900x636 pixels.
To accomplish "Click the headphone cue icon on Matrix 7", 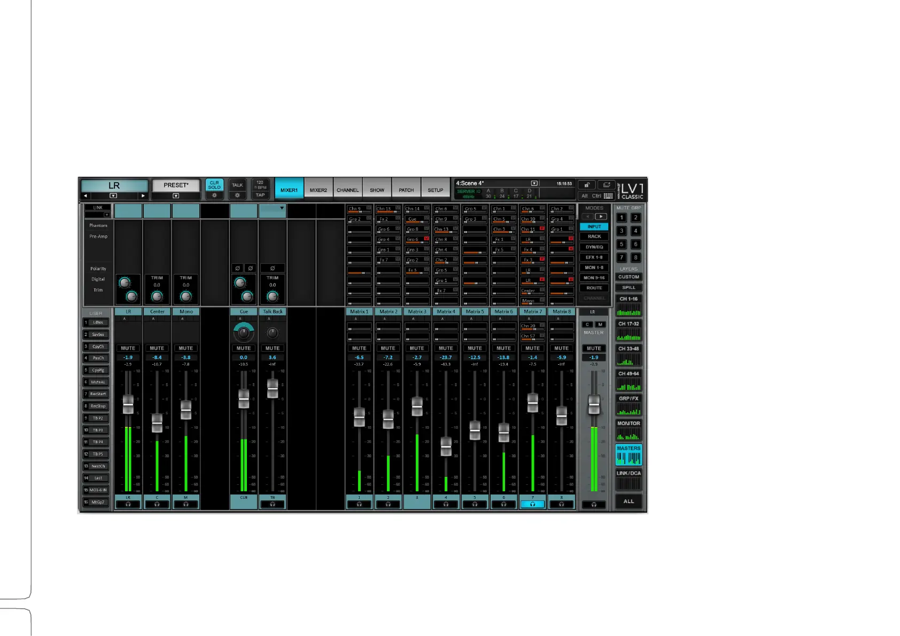I will [x=532, y=504].
